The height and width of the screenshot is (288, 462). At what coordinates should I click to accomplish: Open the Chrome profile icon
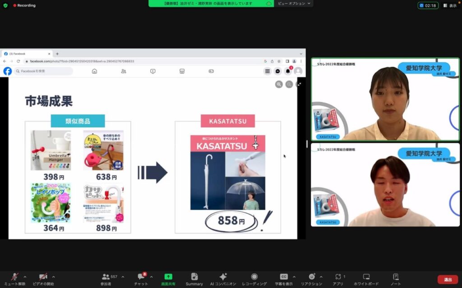point(294,61)
